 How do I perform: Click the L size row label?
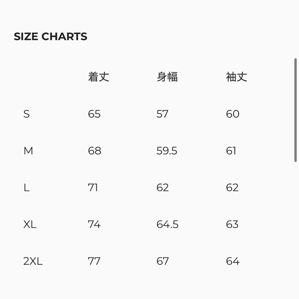(27, 188)
